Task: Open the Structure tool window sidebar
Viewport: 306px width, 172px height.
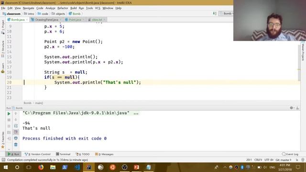Action: (3, 49)
